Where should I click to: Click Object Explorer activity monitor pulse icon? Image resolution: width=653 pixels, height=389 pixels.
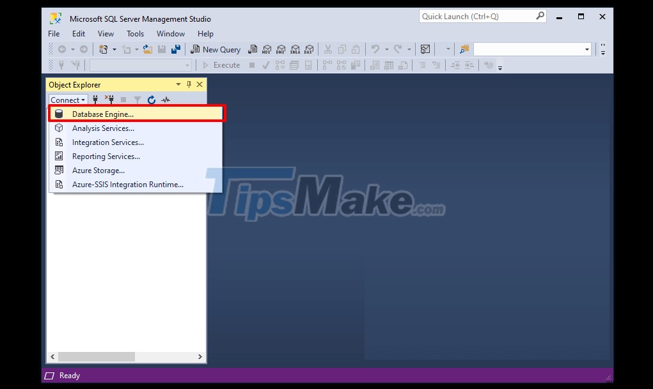point(166,100)
